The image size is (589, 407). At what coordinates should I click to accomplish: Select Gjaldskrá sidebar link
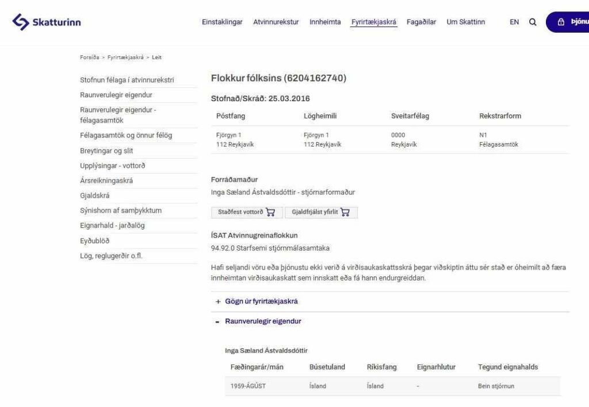pos(95,195)
